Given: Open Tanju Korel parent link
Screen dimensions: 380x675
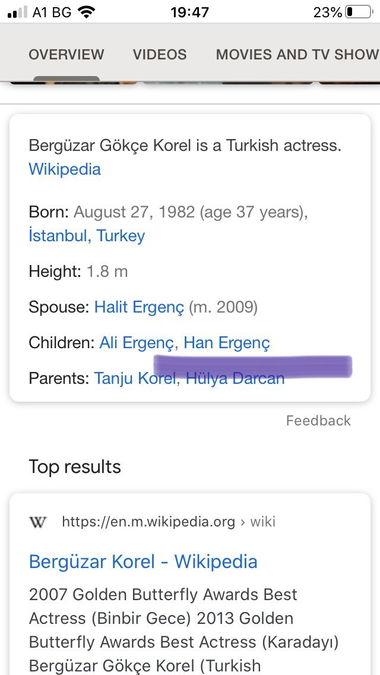Looking at the screenshot, I should pyautogui.click(x=135, y=378).
